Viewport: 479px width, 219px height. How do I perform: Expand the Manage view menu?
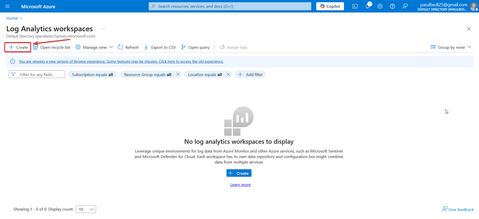point(94,47)
